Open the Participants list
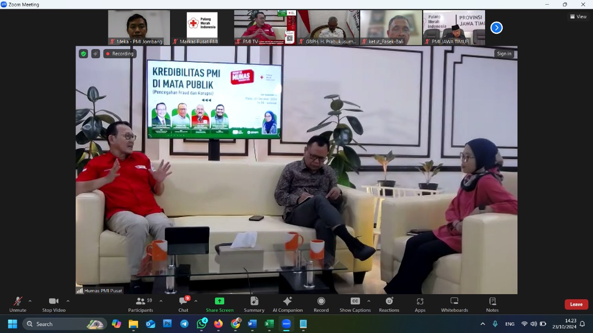 140,304
